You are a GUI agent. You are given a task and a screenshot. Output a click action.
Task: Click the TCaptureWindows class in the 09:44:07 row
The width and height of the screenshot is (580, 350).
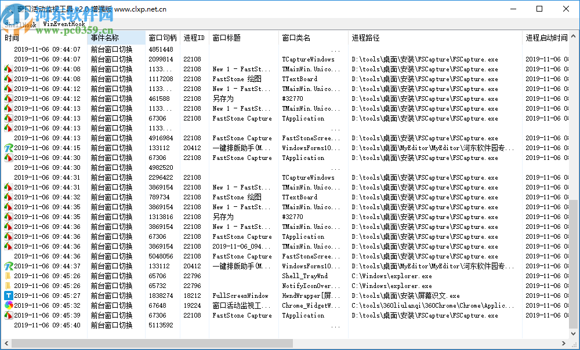pyautogui.click(x=308, y=59)
